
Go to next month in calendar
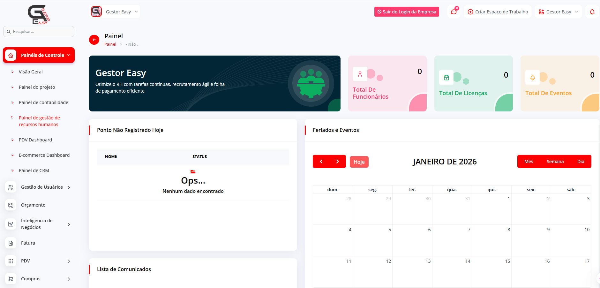click(337, 162)
